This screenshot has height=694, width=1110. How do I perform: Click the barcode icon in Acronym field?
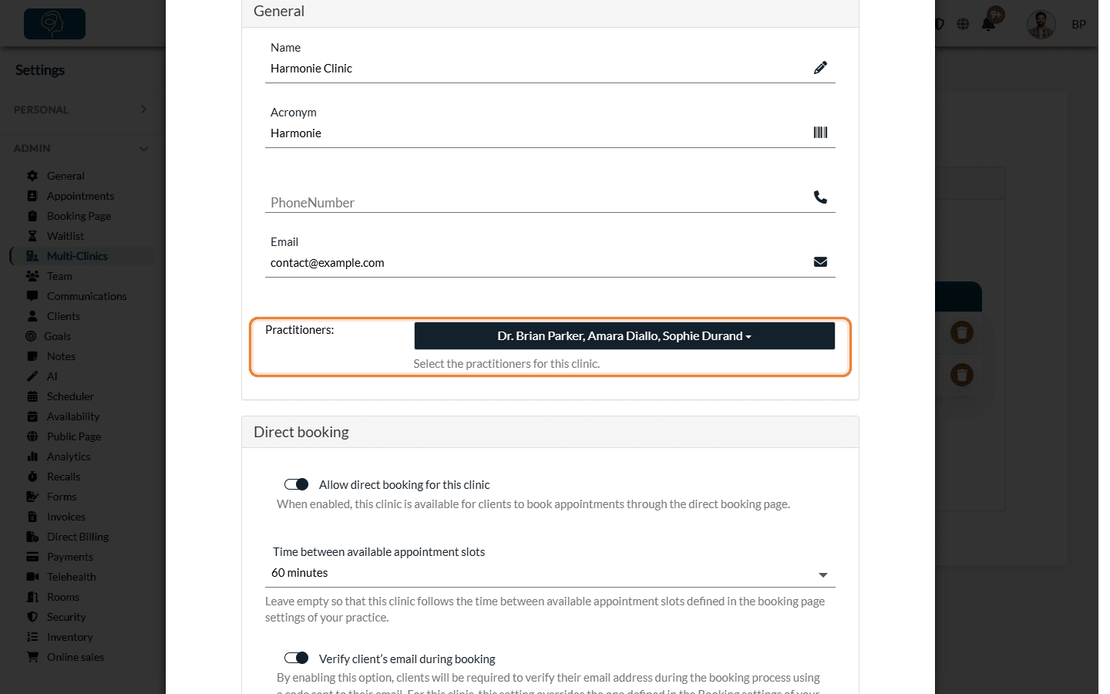(820, 133)
